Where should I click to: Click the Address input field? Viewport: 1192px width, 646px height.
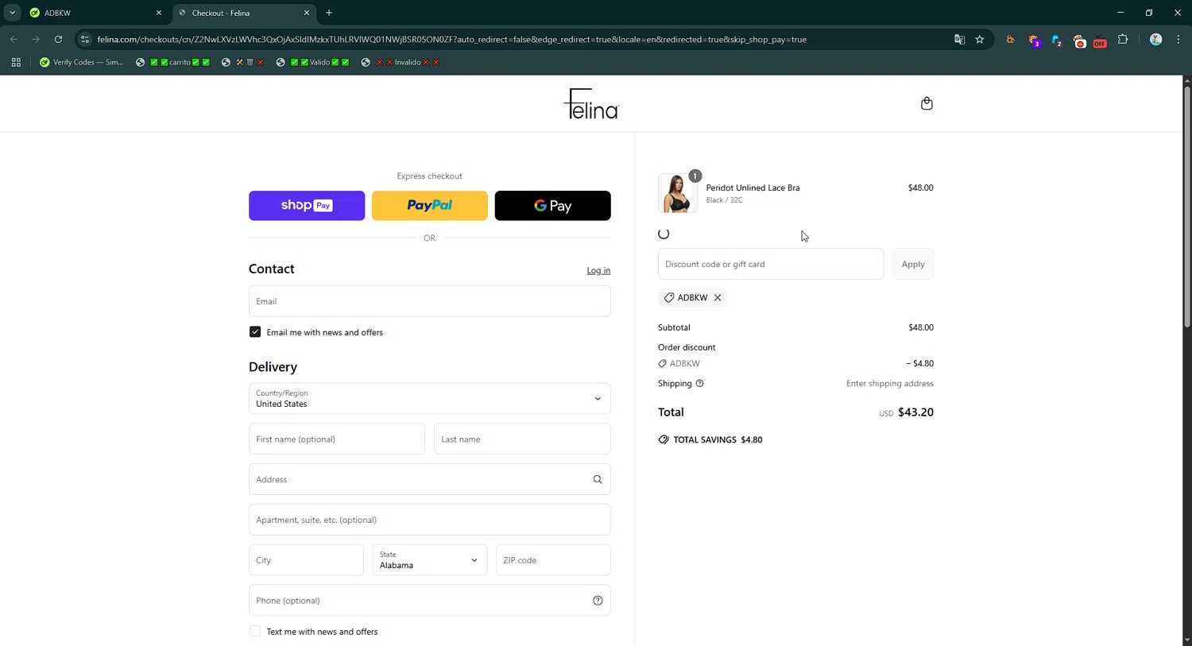click(429, 479)
